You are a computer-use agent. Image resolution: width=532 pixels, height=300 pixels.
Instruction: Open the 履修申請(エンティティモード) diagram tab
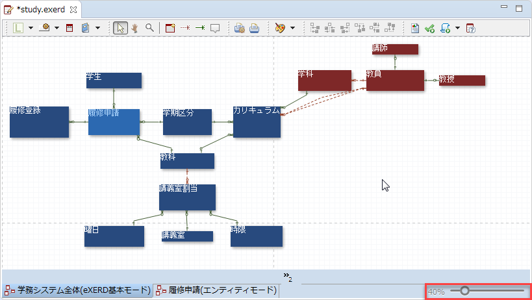coord(216,290)
